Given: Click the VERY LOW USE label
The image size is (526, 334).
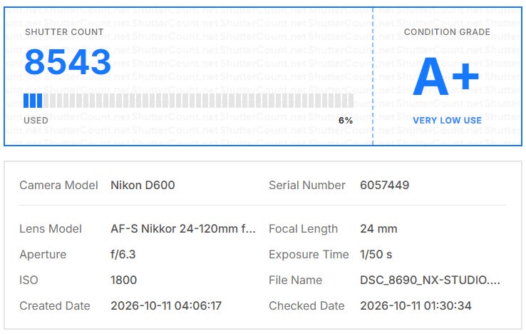Looking at the screenshot, I should tap(447, 121).
